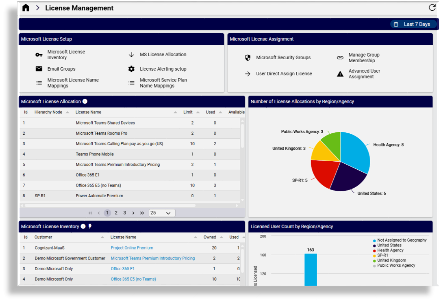Open MS License Allocation link
This screenshot has height=302, width=440.
[x=163, y=55]
